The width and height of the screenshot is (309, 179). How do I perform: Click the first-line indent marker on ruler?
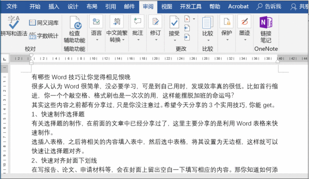tap(31, 55)
